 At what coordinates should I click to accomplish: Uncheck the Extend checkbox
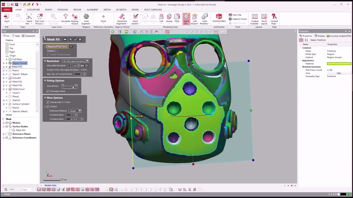48,106
